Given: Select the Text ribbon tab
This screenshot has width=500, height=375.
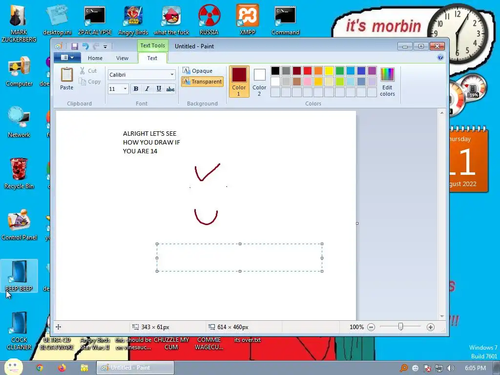Looking at the screenshot, I should (152, 58).
